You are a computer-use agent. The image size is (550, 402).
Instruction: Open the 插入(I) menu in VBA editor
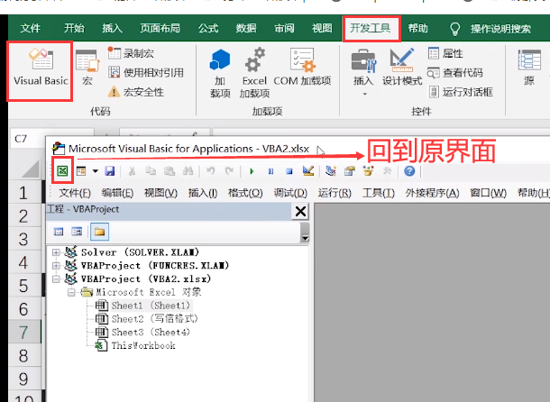pyautogui.click(x=203, y=193)
